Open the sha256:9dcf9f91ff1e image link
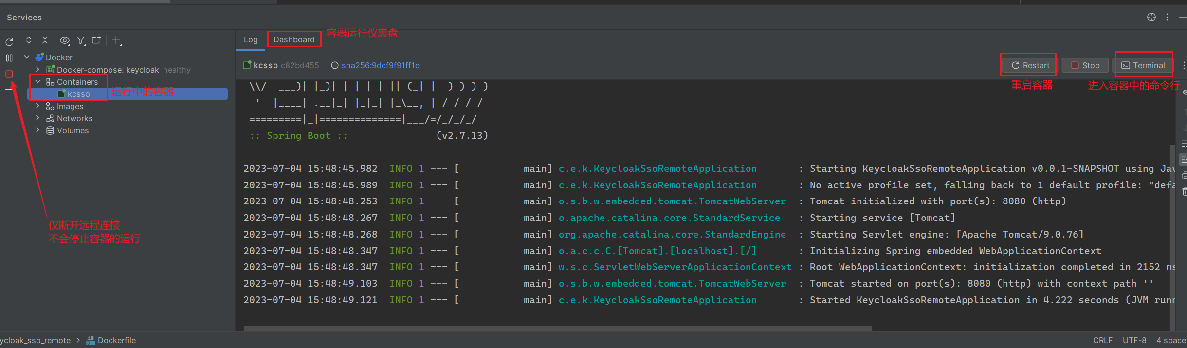1187x348 pixels. tap(381, 65)
